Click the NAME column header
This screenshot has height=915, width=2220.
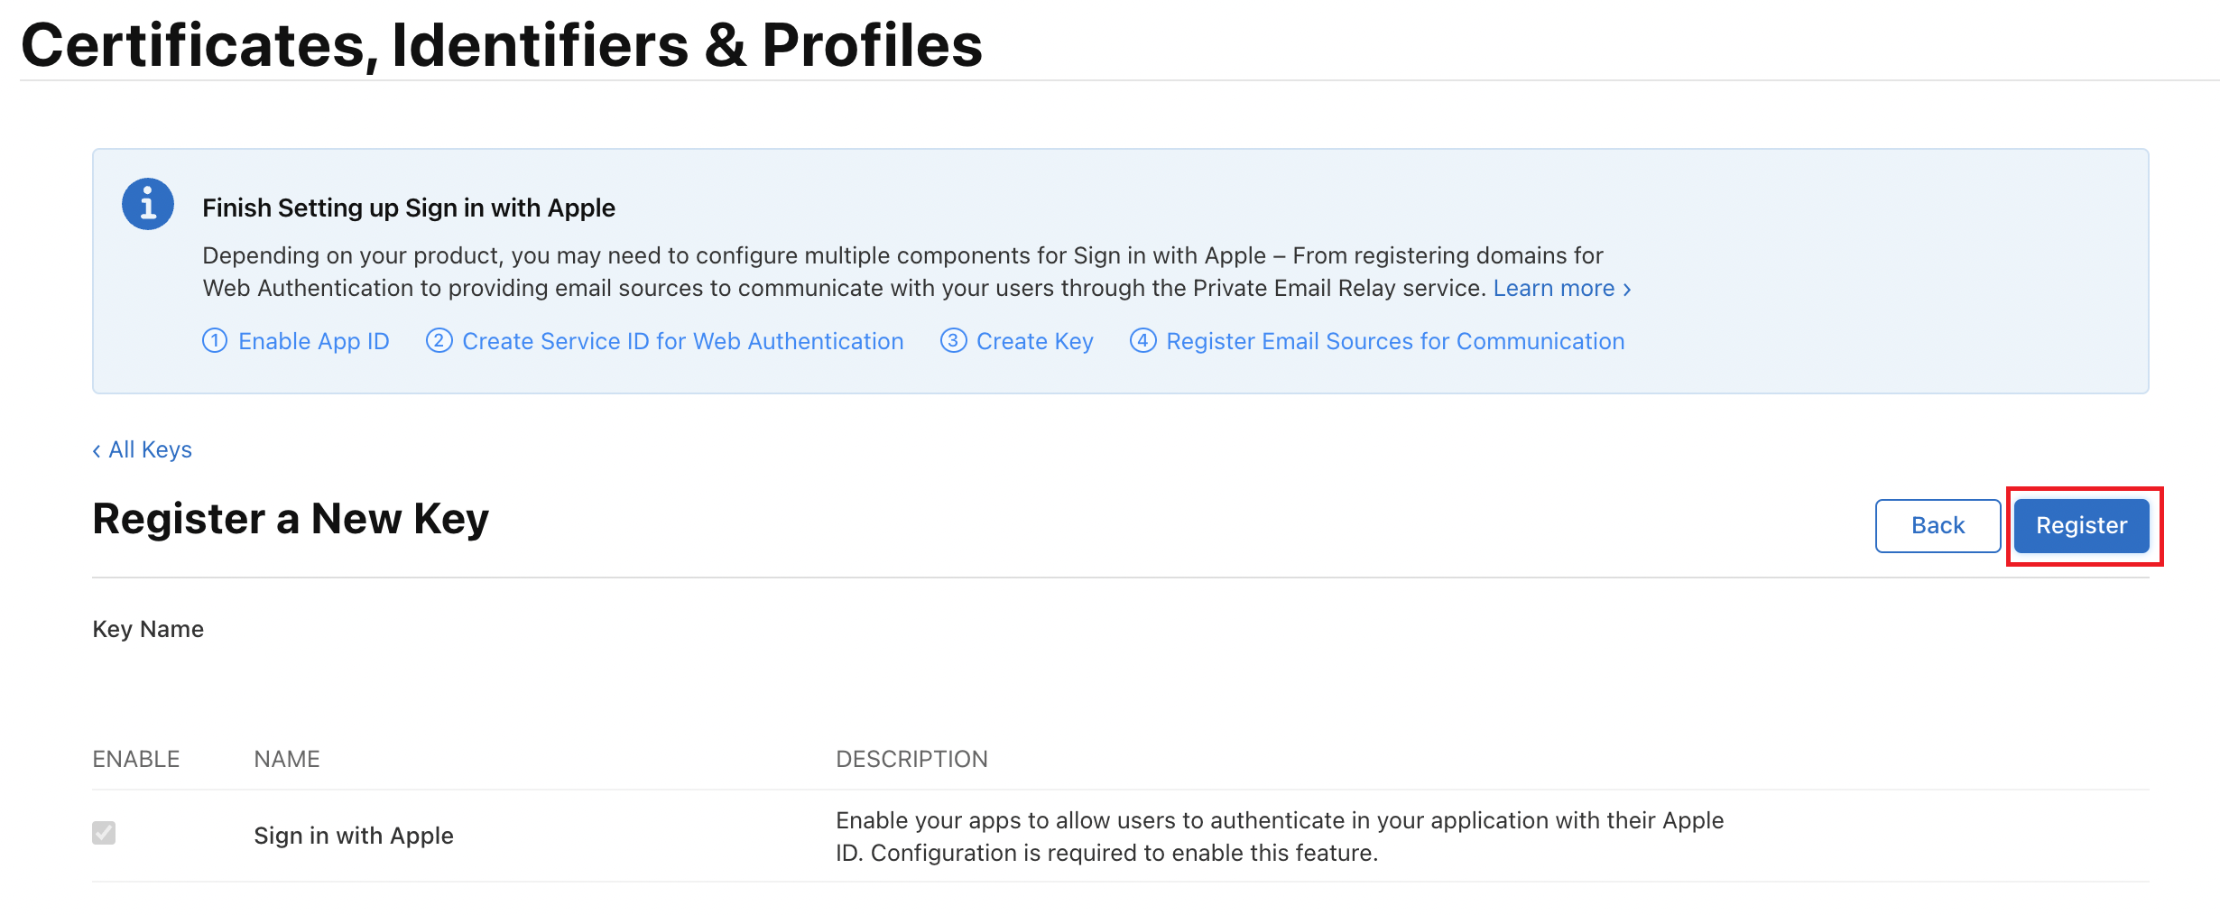pos(287,759)
